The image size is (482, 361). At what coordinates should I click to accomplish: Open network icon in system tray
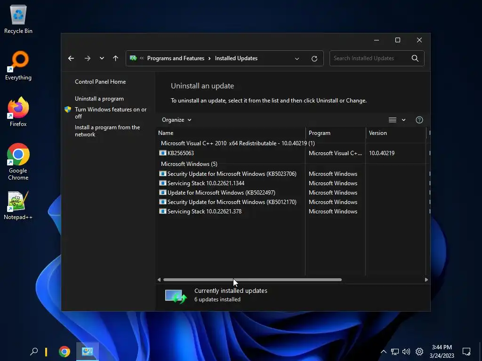[395, 352]
